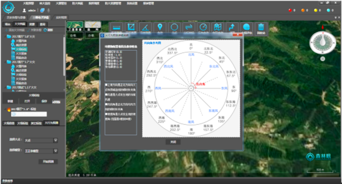Click the 保存 button
342x184 pixels.
[x=44, y=101]
